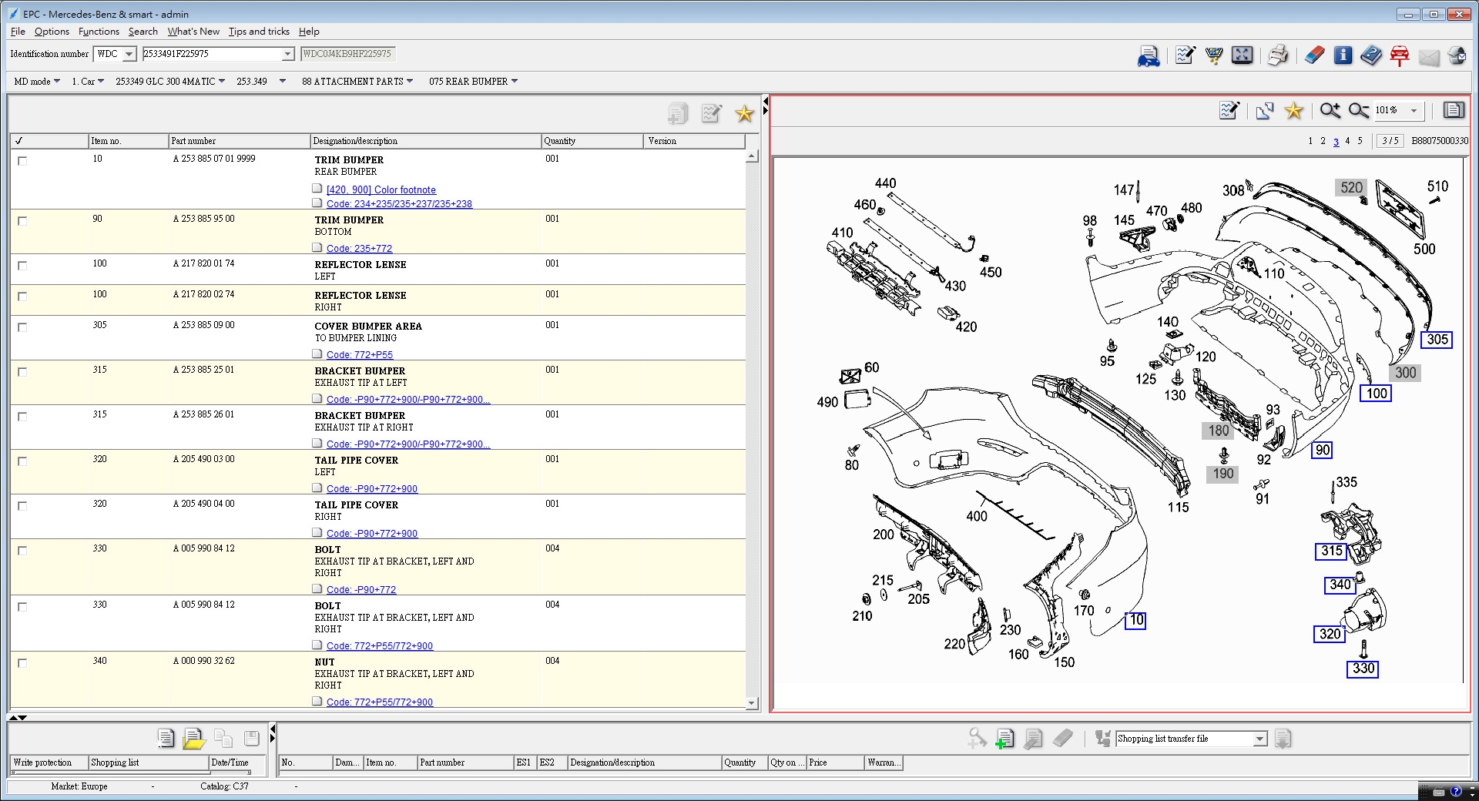Open the blue information icon
Viewport: 1479px width, 801px height.
(1343, 55)
